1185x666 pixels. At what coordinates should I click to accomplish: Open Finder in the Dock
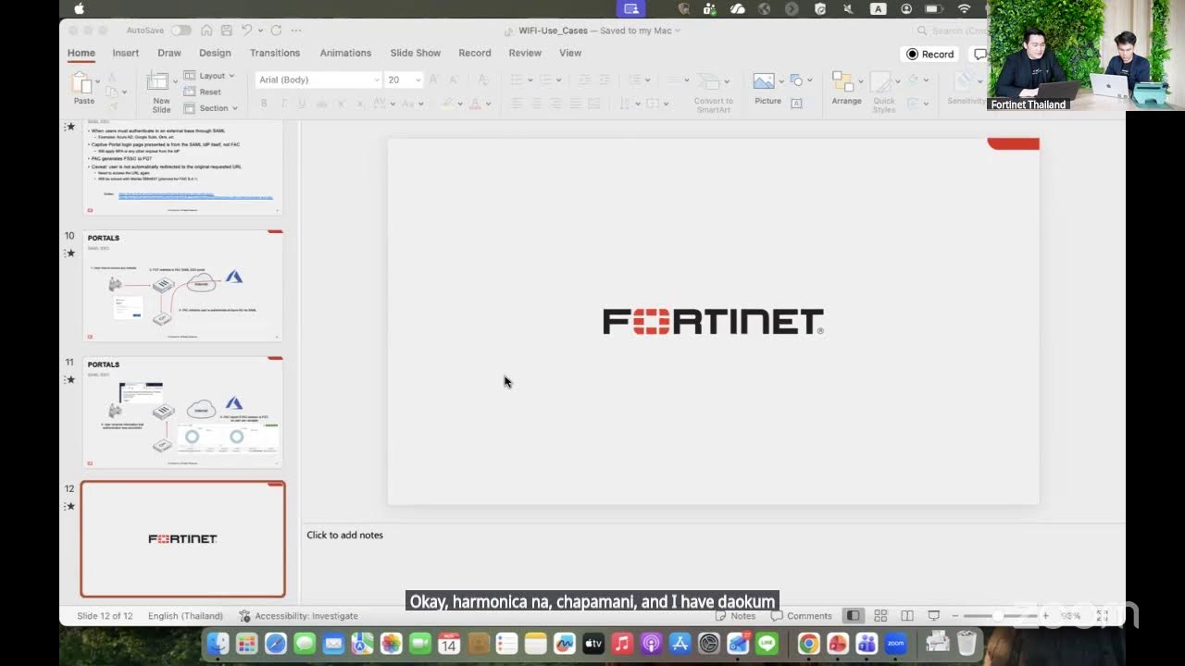pos(218,643)
